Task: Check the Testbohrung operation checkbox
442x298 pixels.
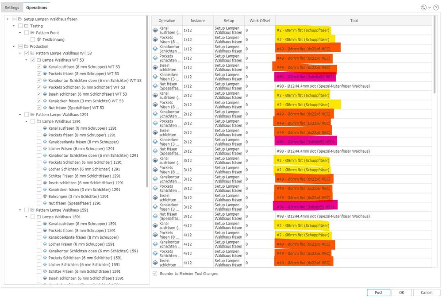Action: tap(33, 39)
